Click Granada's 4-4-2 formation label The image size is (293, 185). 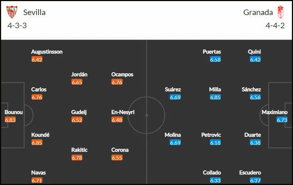point(275,25)
